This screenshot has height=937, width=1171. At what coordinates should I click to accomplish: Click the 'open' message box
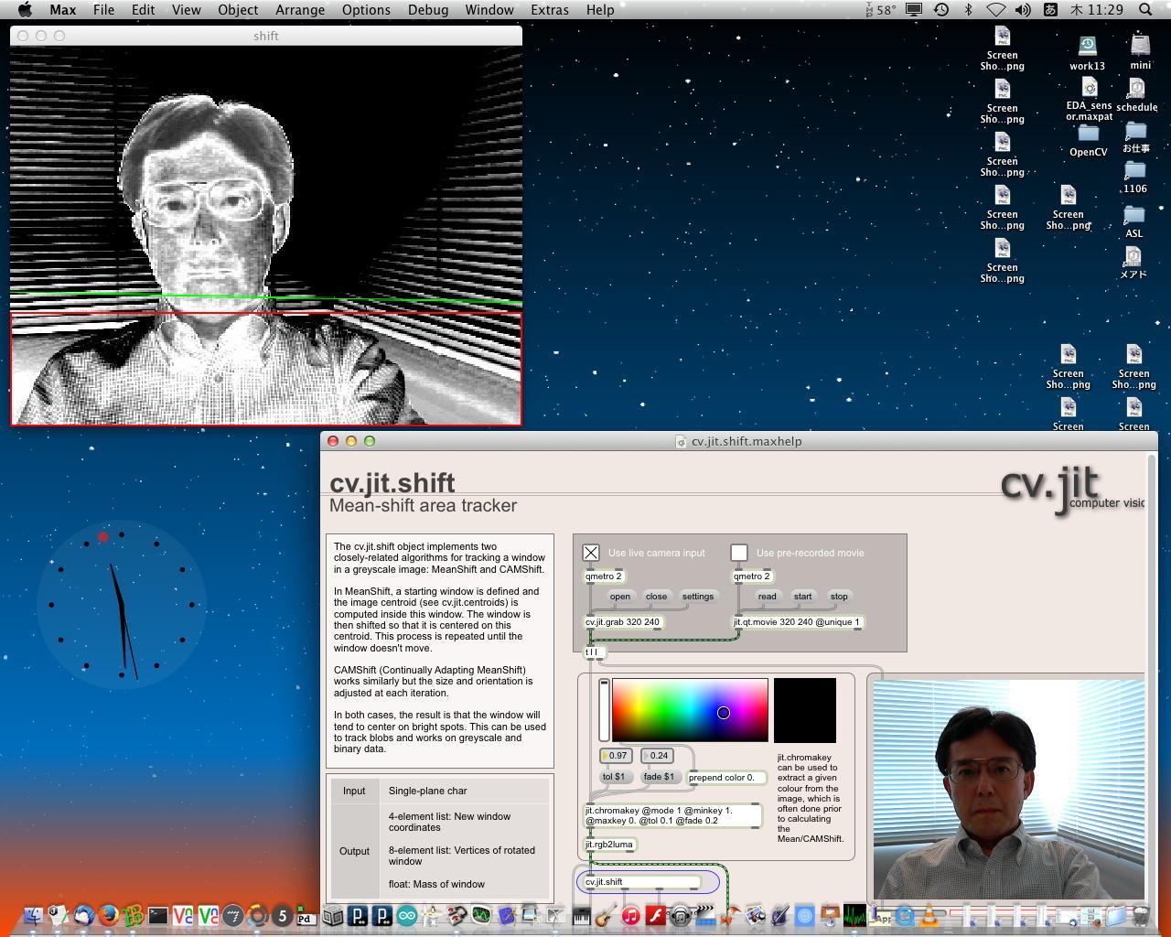coord(619,597)
